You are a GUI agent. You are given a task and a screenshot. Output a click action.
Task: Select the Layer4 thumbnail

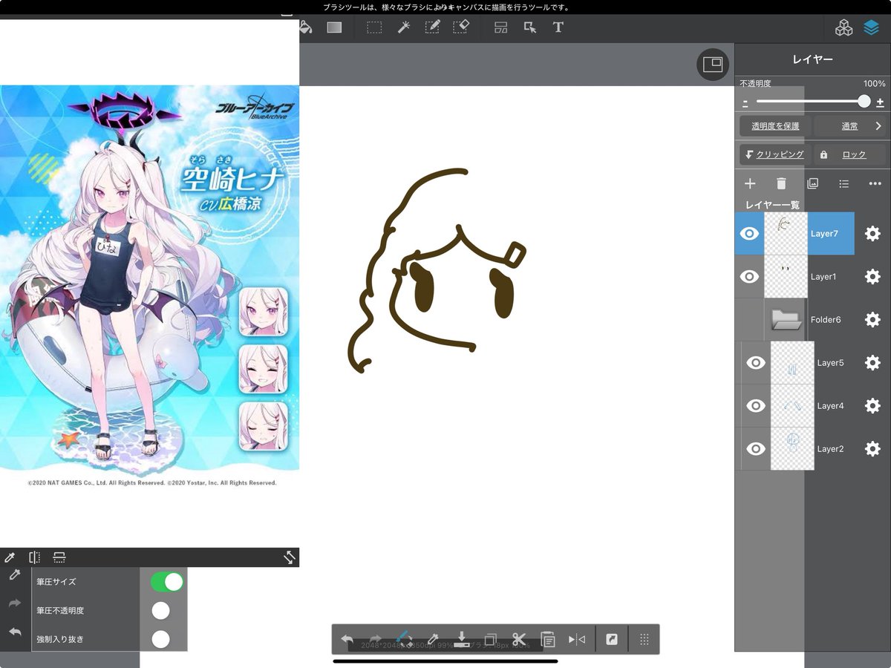(x=792, y=406)
